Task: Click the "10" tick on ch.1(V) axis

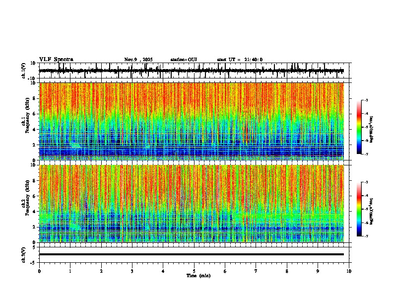Action: 33,63
